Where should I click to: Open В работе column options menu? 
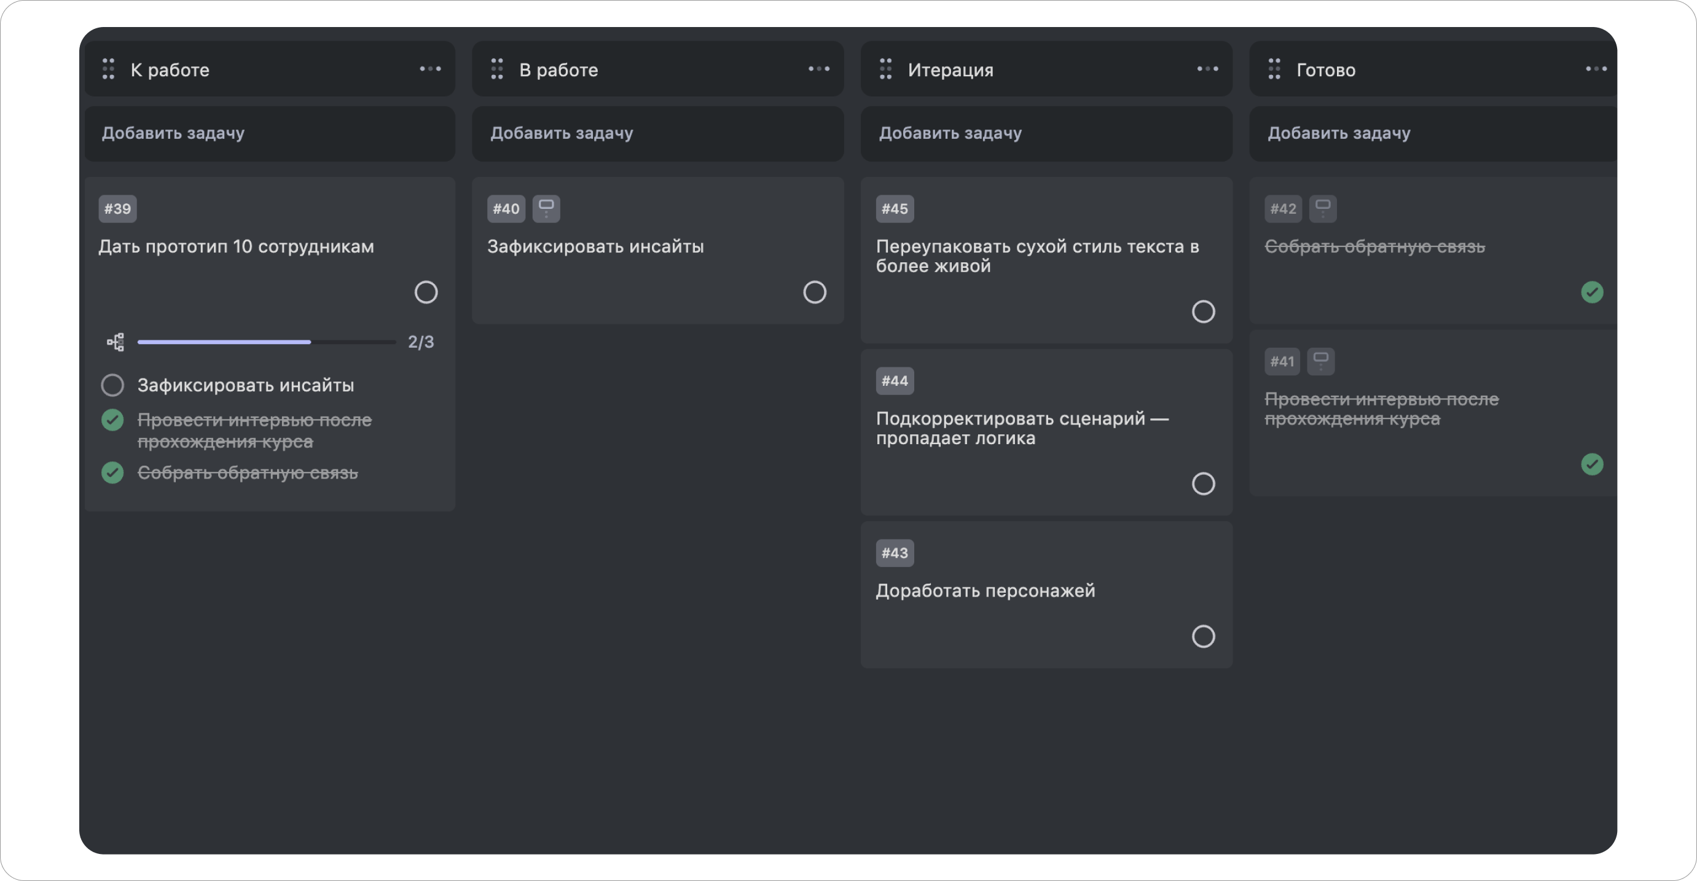819,69
